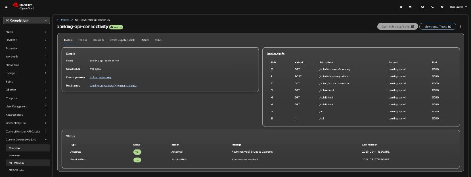Click the Last transition column header
Image resolution: width=471 pixels, height=177 pixels.
pyautogui.click(x=370, y=144)
